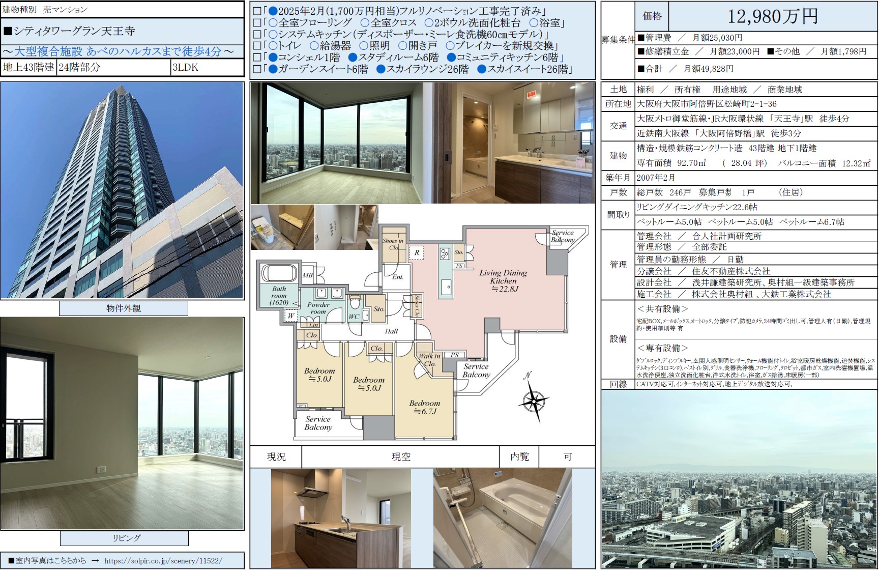
Task: Click the stove burners symbol in the kitchen
Action: pos(445,253)
